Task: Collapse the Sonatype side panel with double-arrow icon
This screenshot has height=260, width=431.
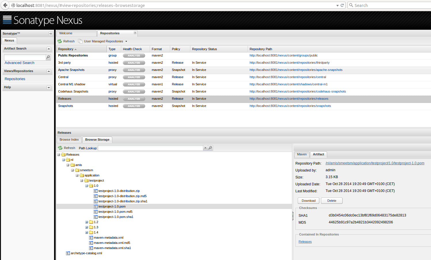Action: 51,34
